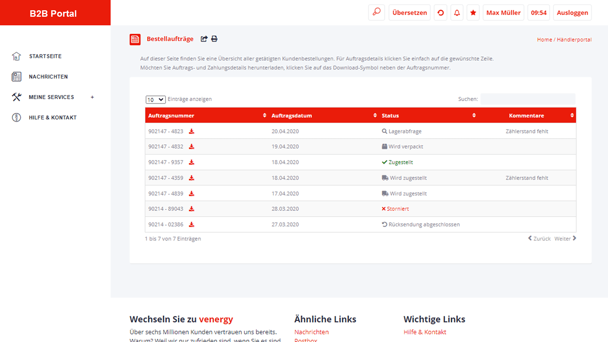Download order 902147 - 9357 details
This screenshot has width=608, height=342.
192,162
